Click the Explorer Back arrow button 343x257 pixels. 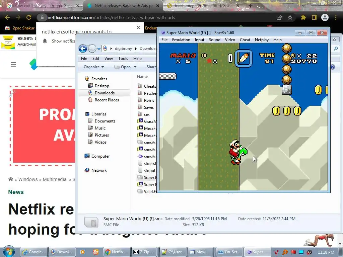click(83, 49)
